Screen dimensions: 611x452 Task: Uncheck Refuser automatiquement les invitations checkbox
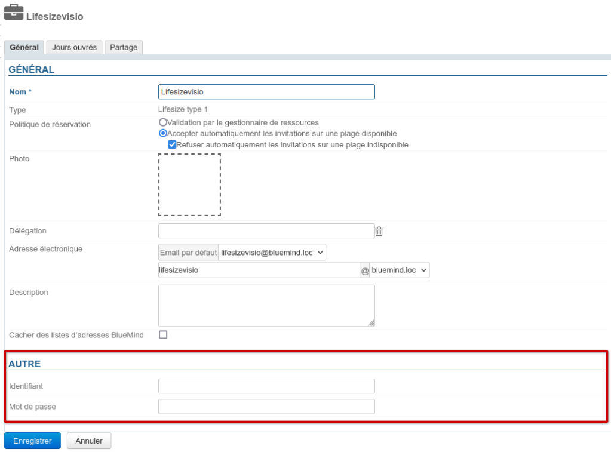[x=172, y=144]
